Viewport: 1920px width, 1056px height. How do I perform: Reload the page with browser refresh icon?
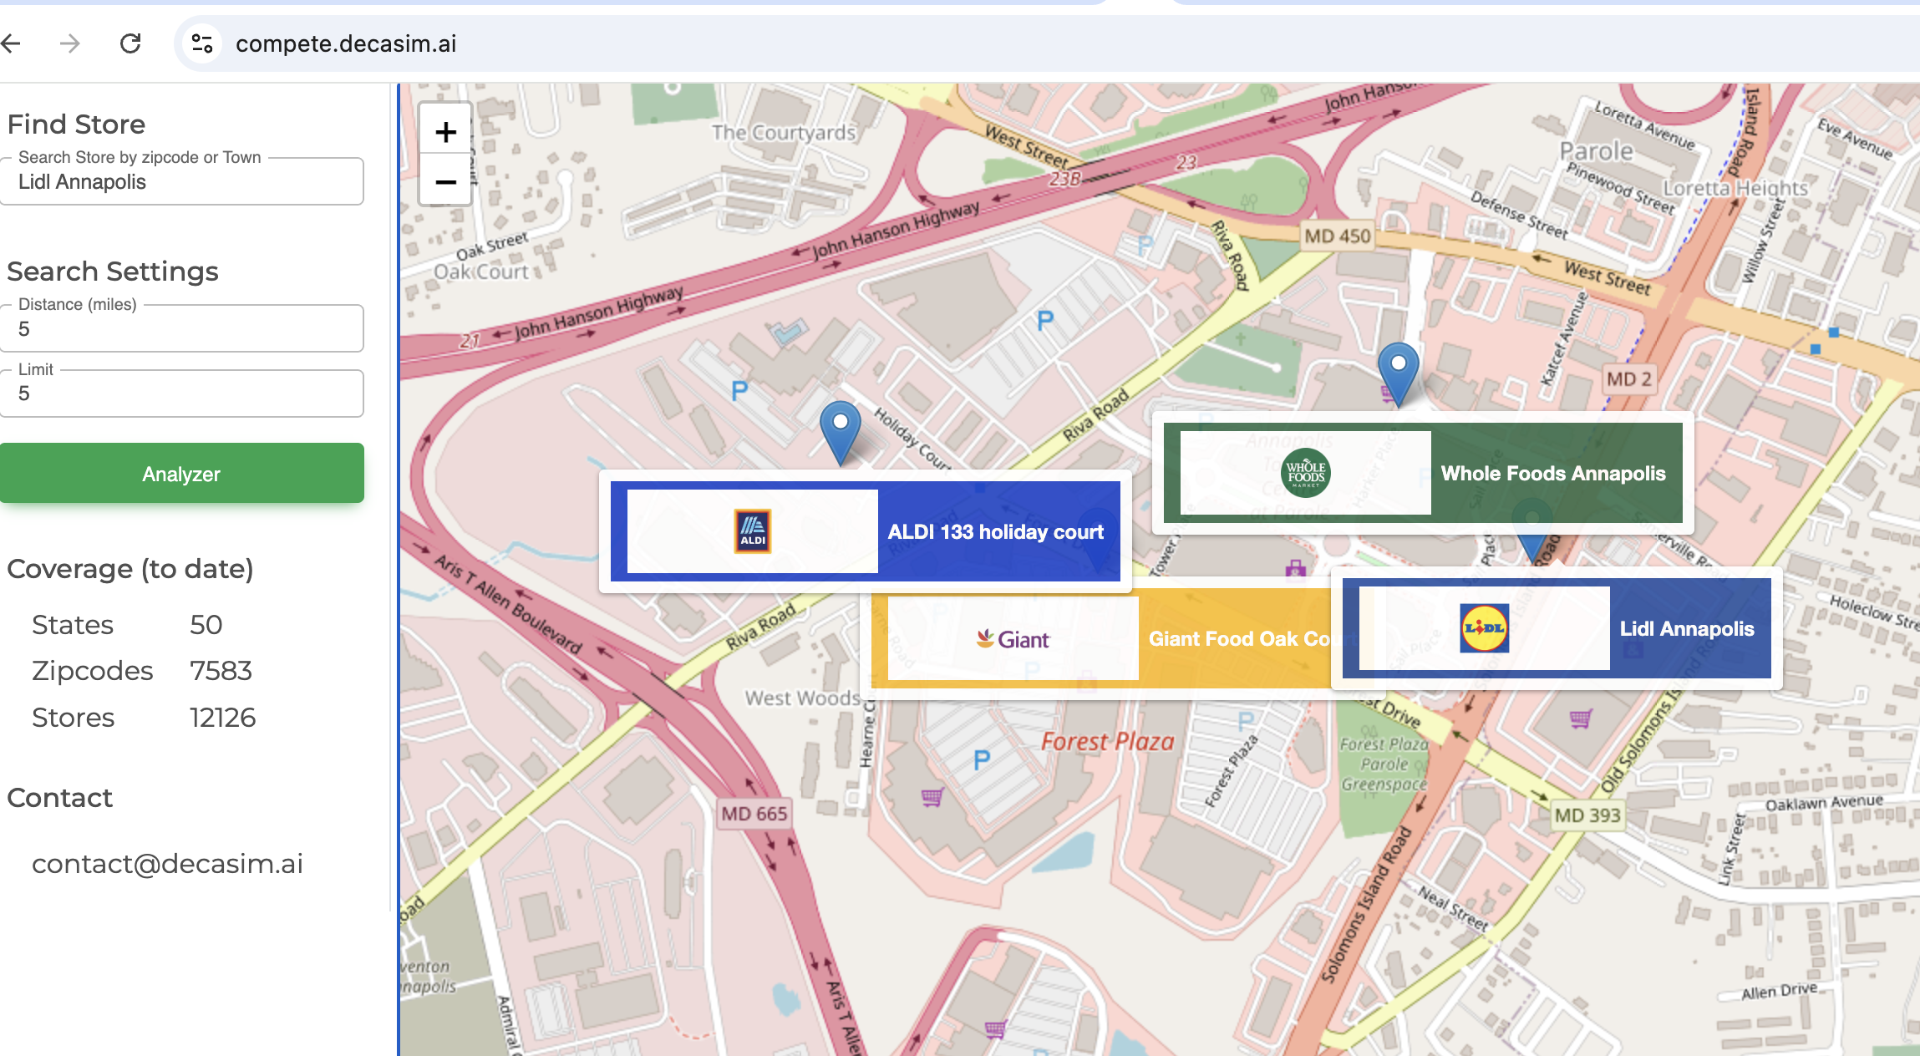(130, 43)
